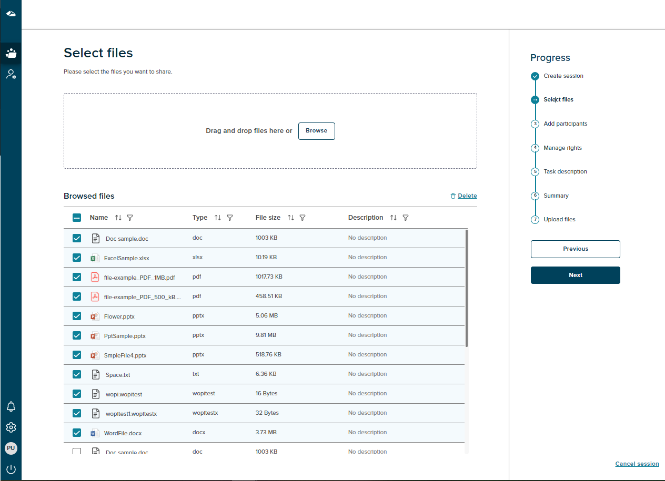Open the user settings icon in the sidebar
The image size is (665, 481).
(x=11, y=74)
